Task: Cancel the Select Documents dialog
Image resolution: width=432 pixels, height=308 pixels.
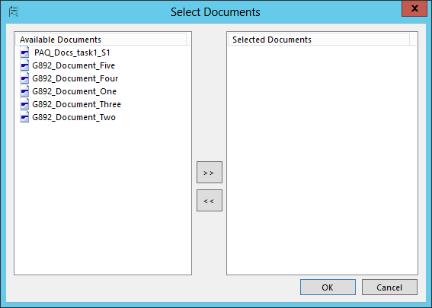Action: [389, 287]
